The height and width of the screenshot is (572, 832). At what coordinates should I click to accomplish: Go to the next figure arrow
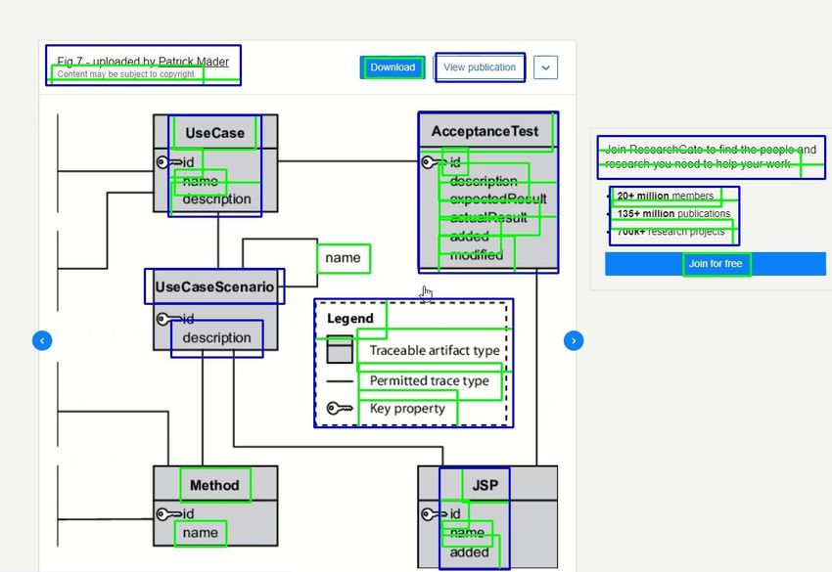[574, 340]
